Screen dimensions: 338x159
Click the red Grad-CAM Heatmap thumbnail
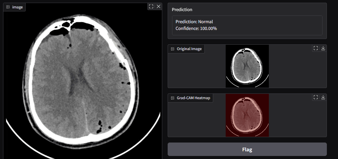(x=247, y=115)
